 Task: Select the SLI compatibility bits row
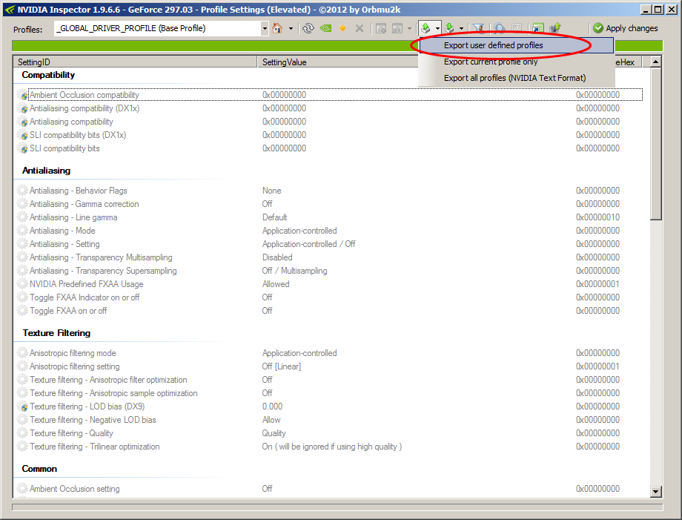pos(329,148)
